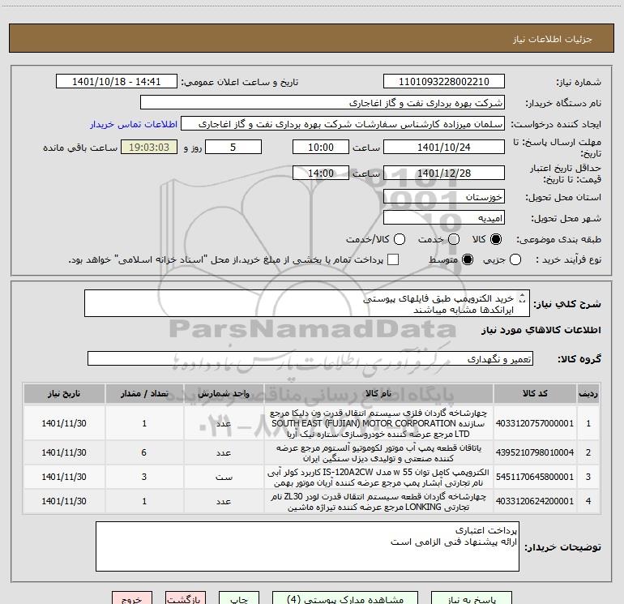Click the need date of row 1
Screen dimensions: 624x604
click(x=64, y=423)
